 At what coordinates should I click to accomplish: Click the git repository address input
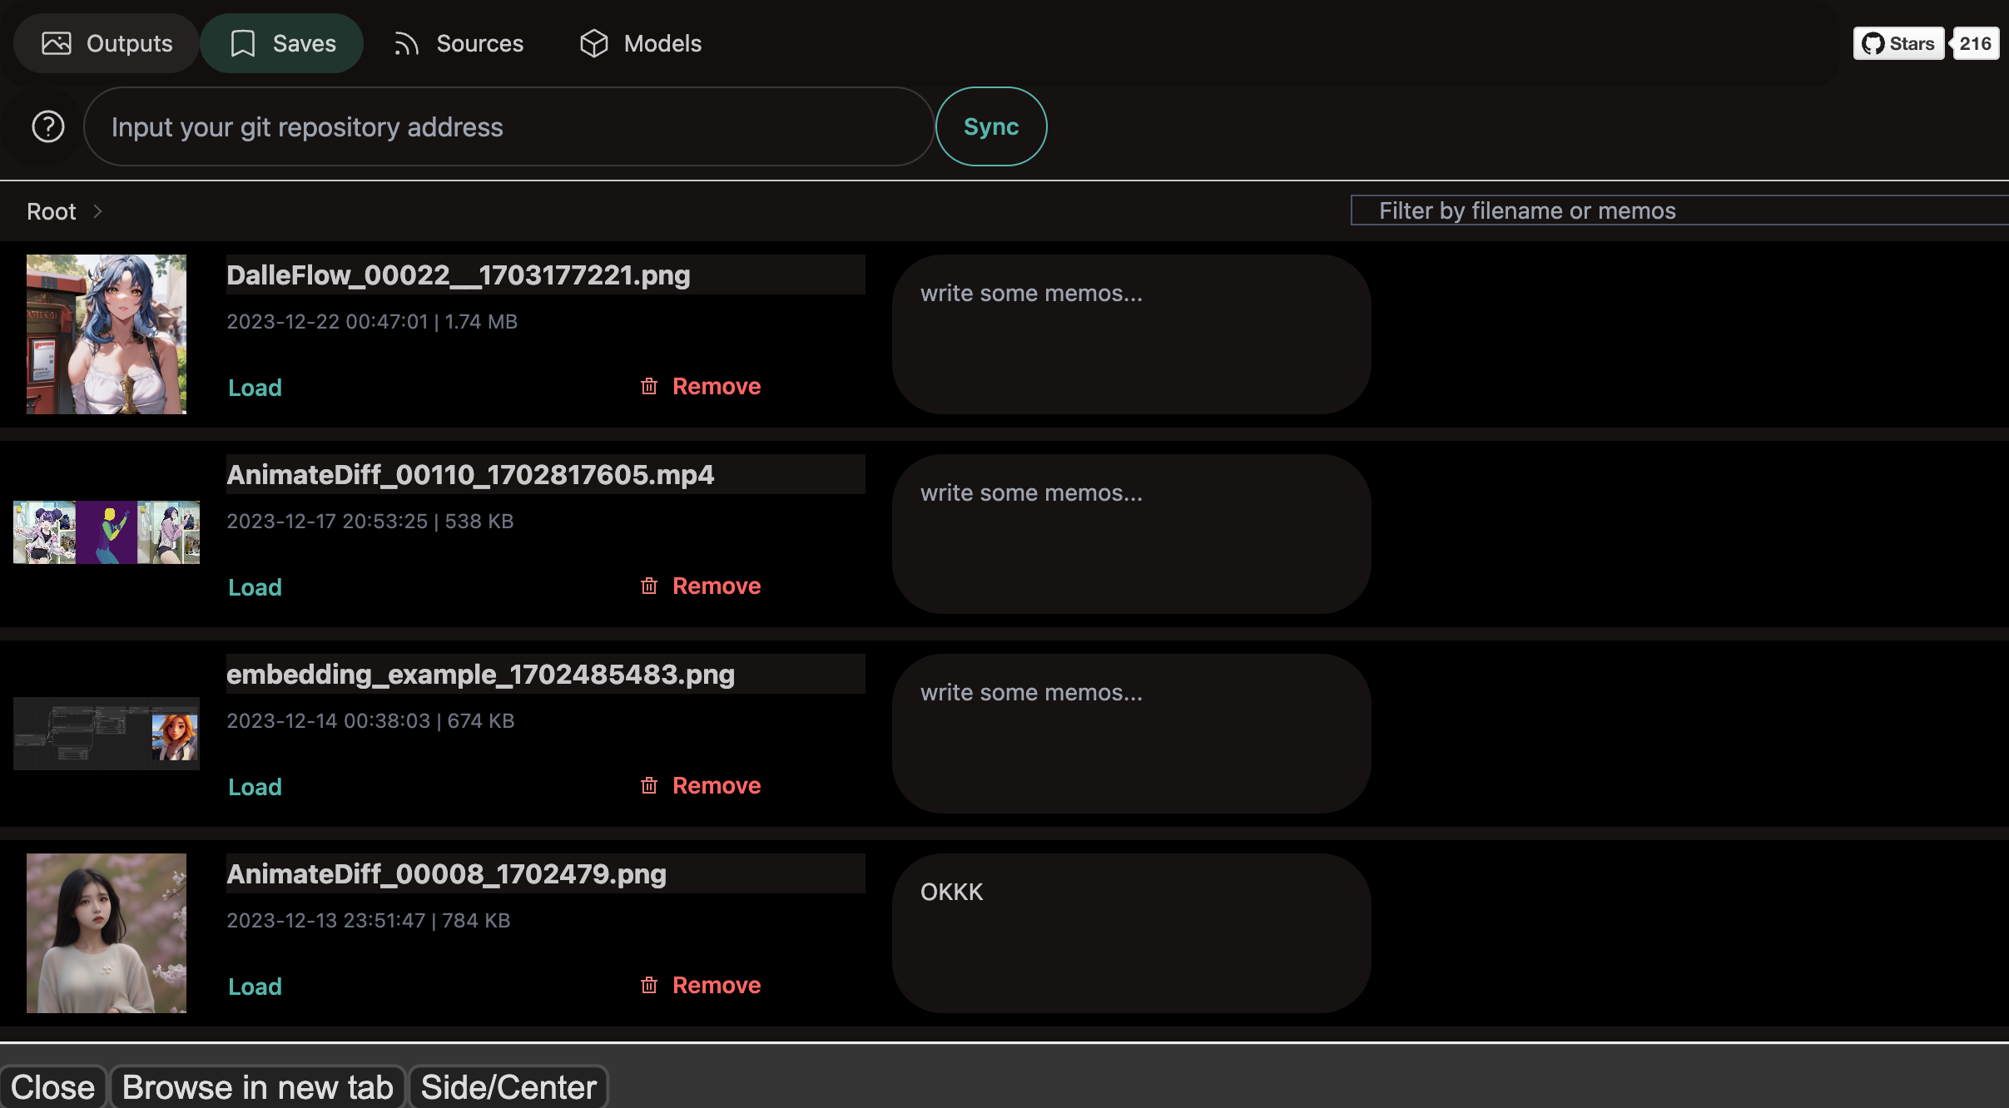pyautogui.click(x=508, y=126)
